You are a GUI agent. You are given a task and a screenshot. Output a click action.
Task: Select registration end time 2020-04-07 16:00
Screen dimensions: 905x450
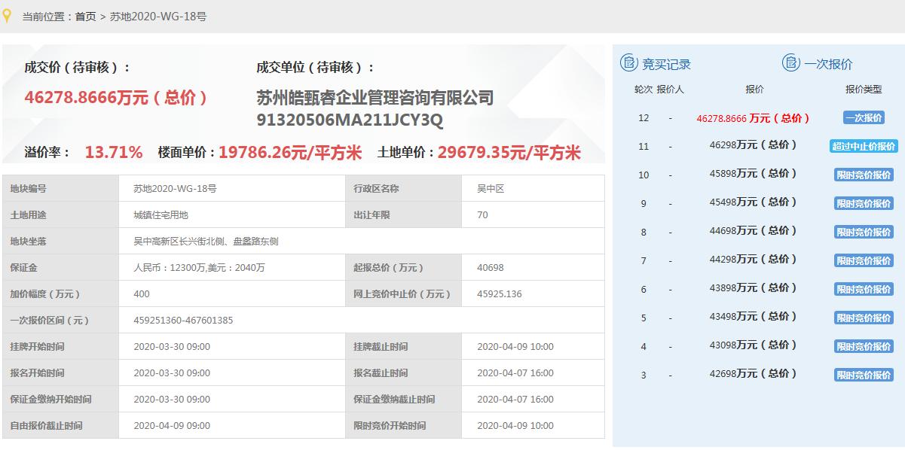pos(515,373)
